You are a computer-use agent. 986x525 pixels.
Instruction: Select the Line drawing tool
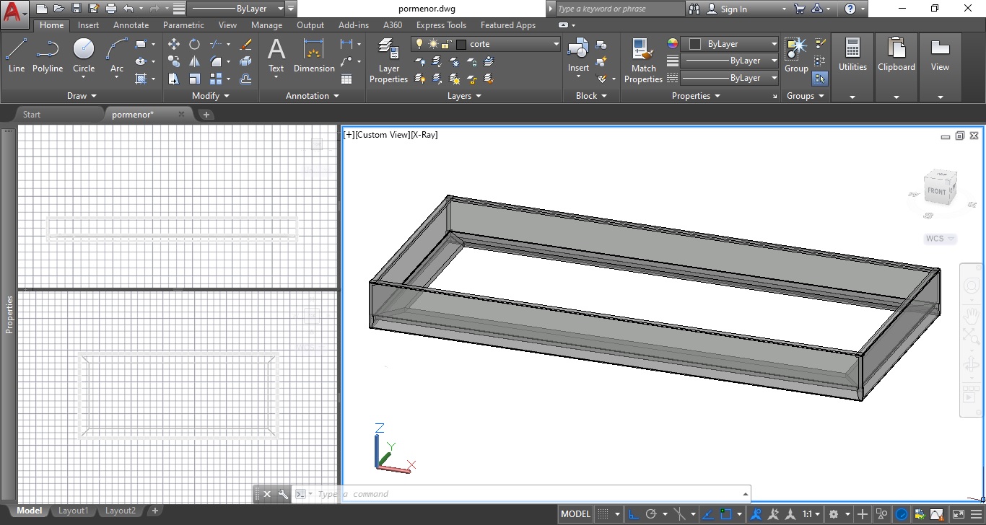[x=16, y=56]
